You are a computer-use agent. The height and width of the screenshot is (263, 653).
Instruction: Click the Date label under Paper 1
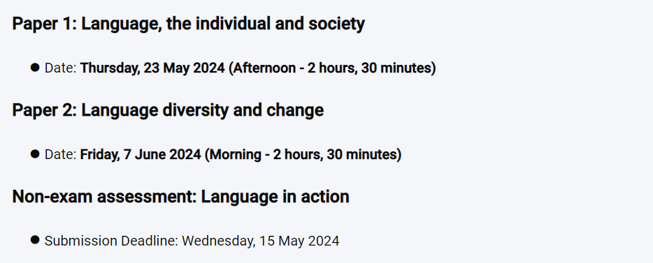point(60,68)
